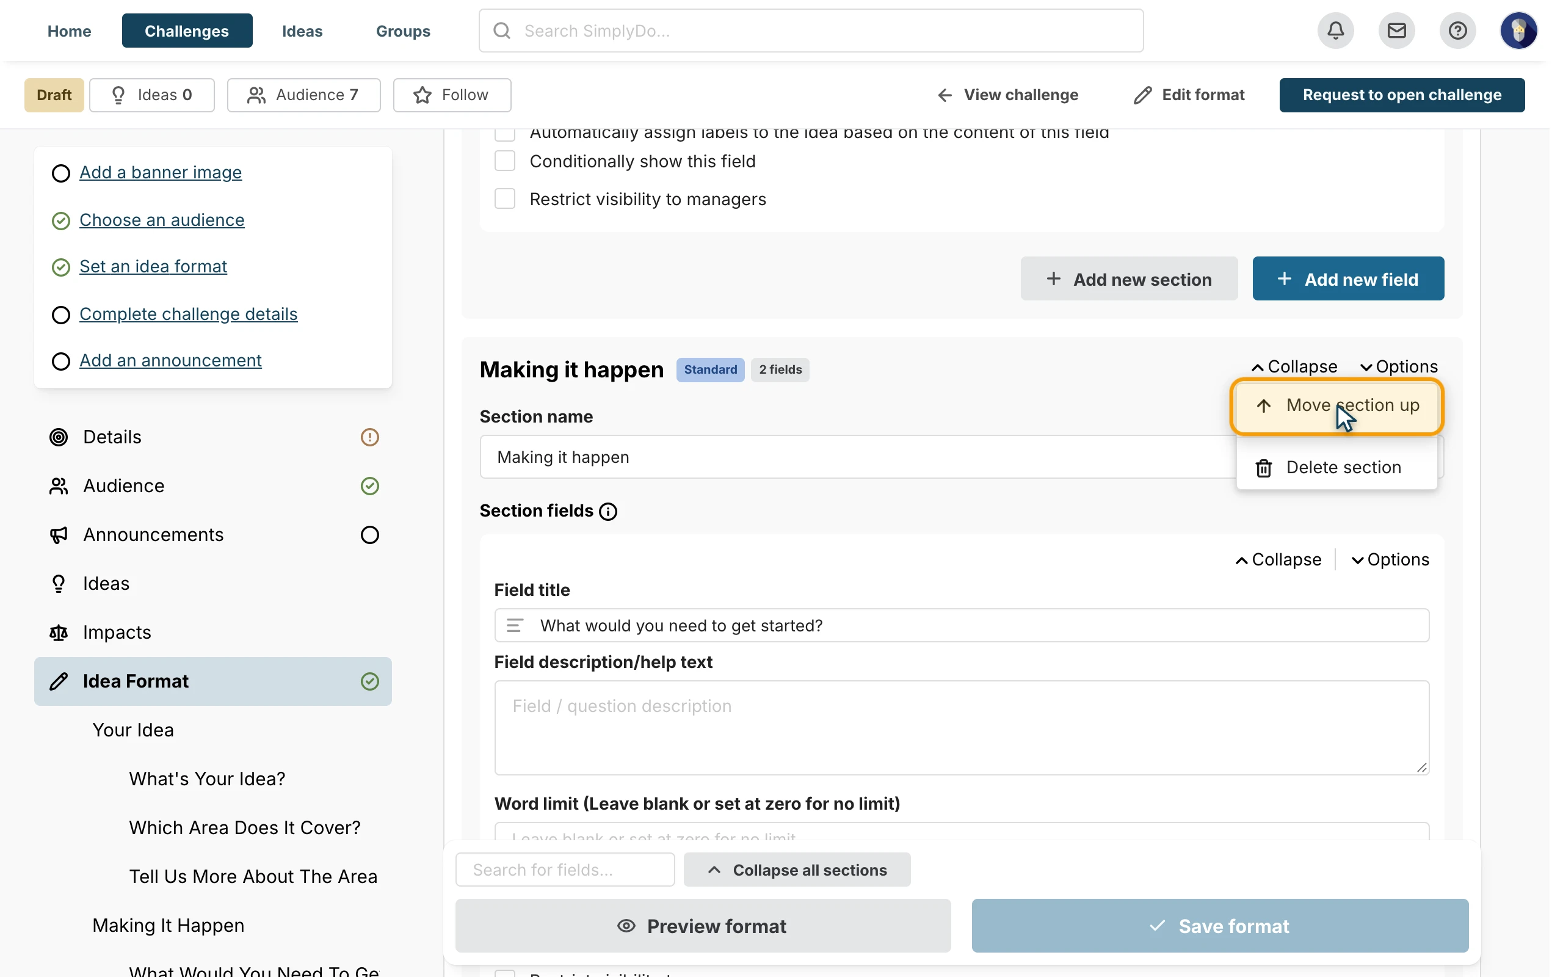Screen dimensions: 1563x977
Task: Toggle the Add a banner image circle
Action: coord(60,173)
